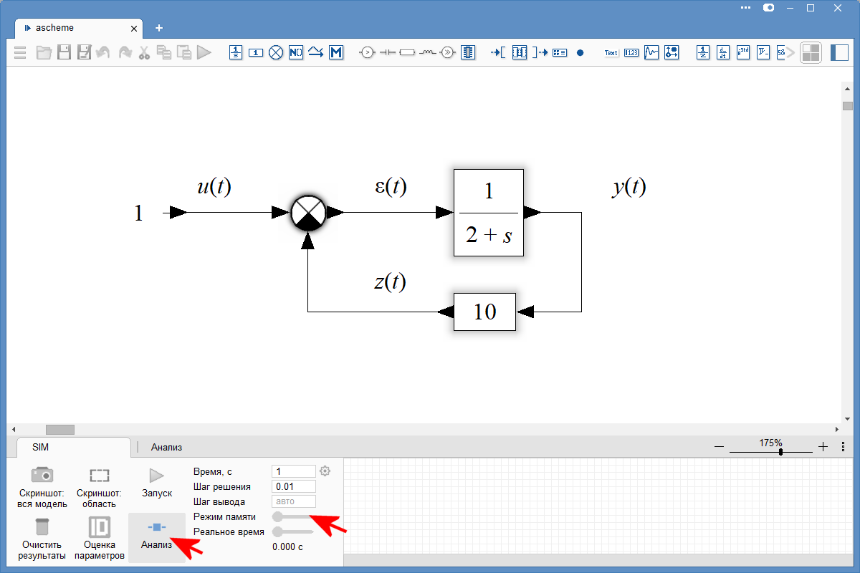Select the summing junction block icon

276,52
